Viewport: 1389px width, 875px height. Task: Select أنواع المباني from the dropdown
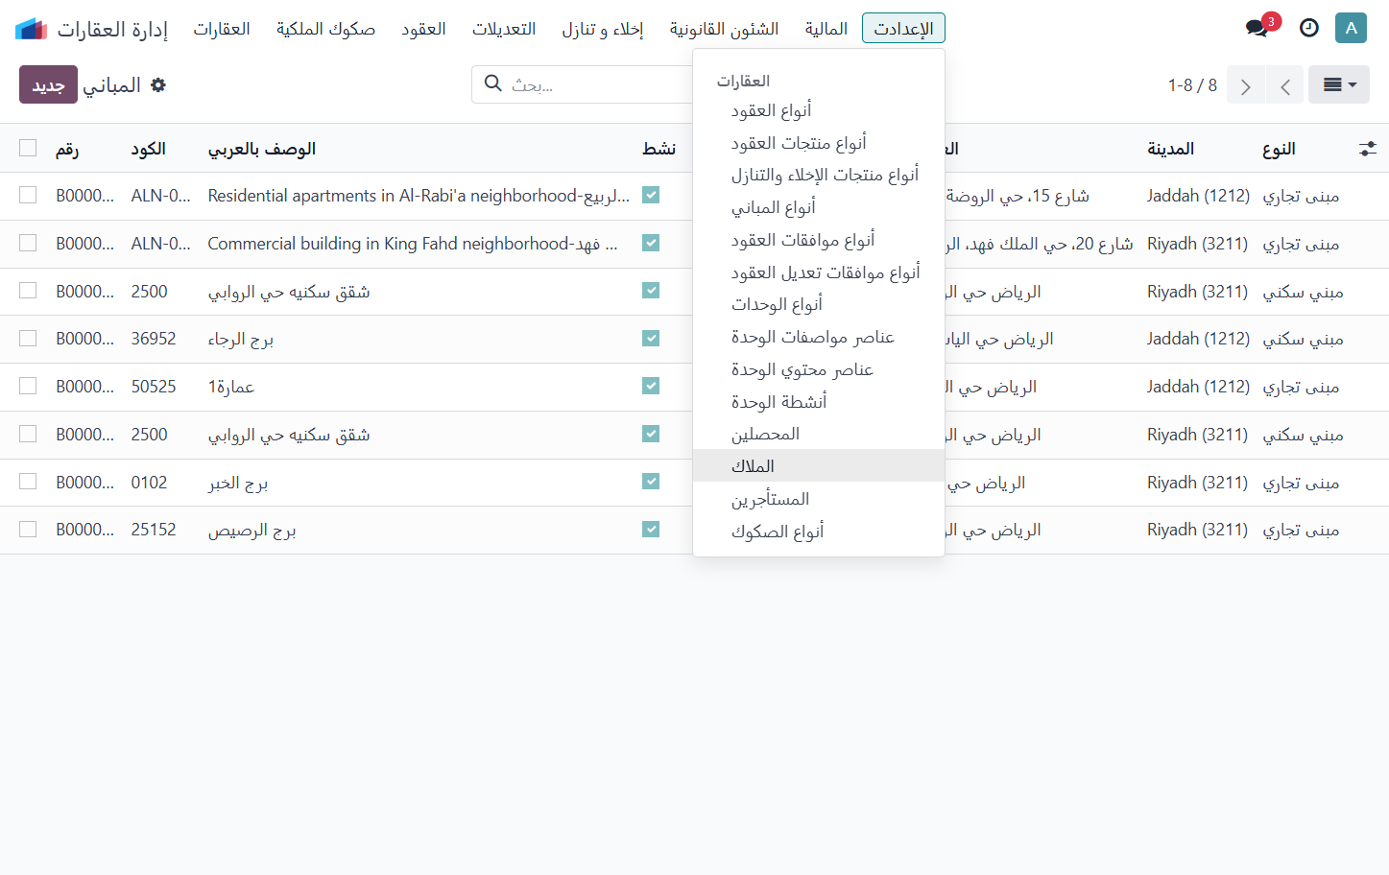point(819,207)
